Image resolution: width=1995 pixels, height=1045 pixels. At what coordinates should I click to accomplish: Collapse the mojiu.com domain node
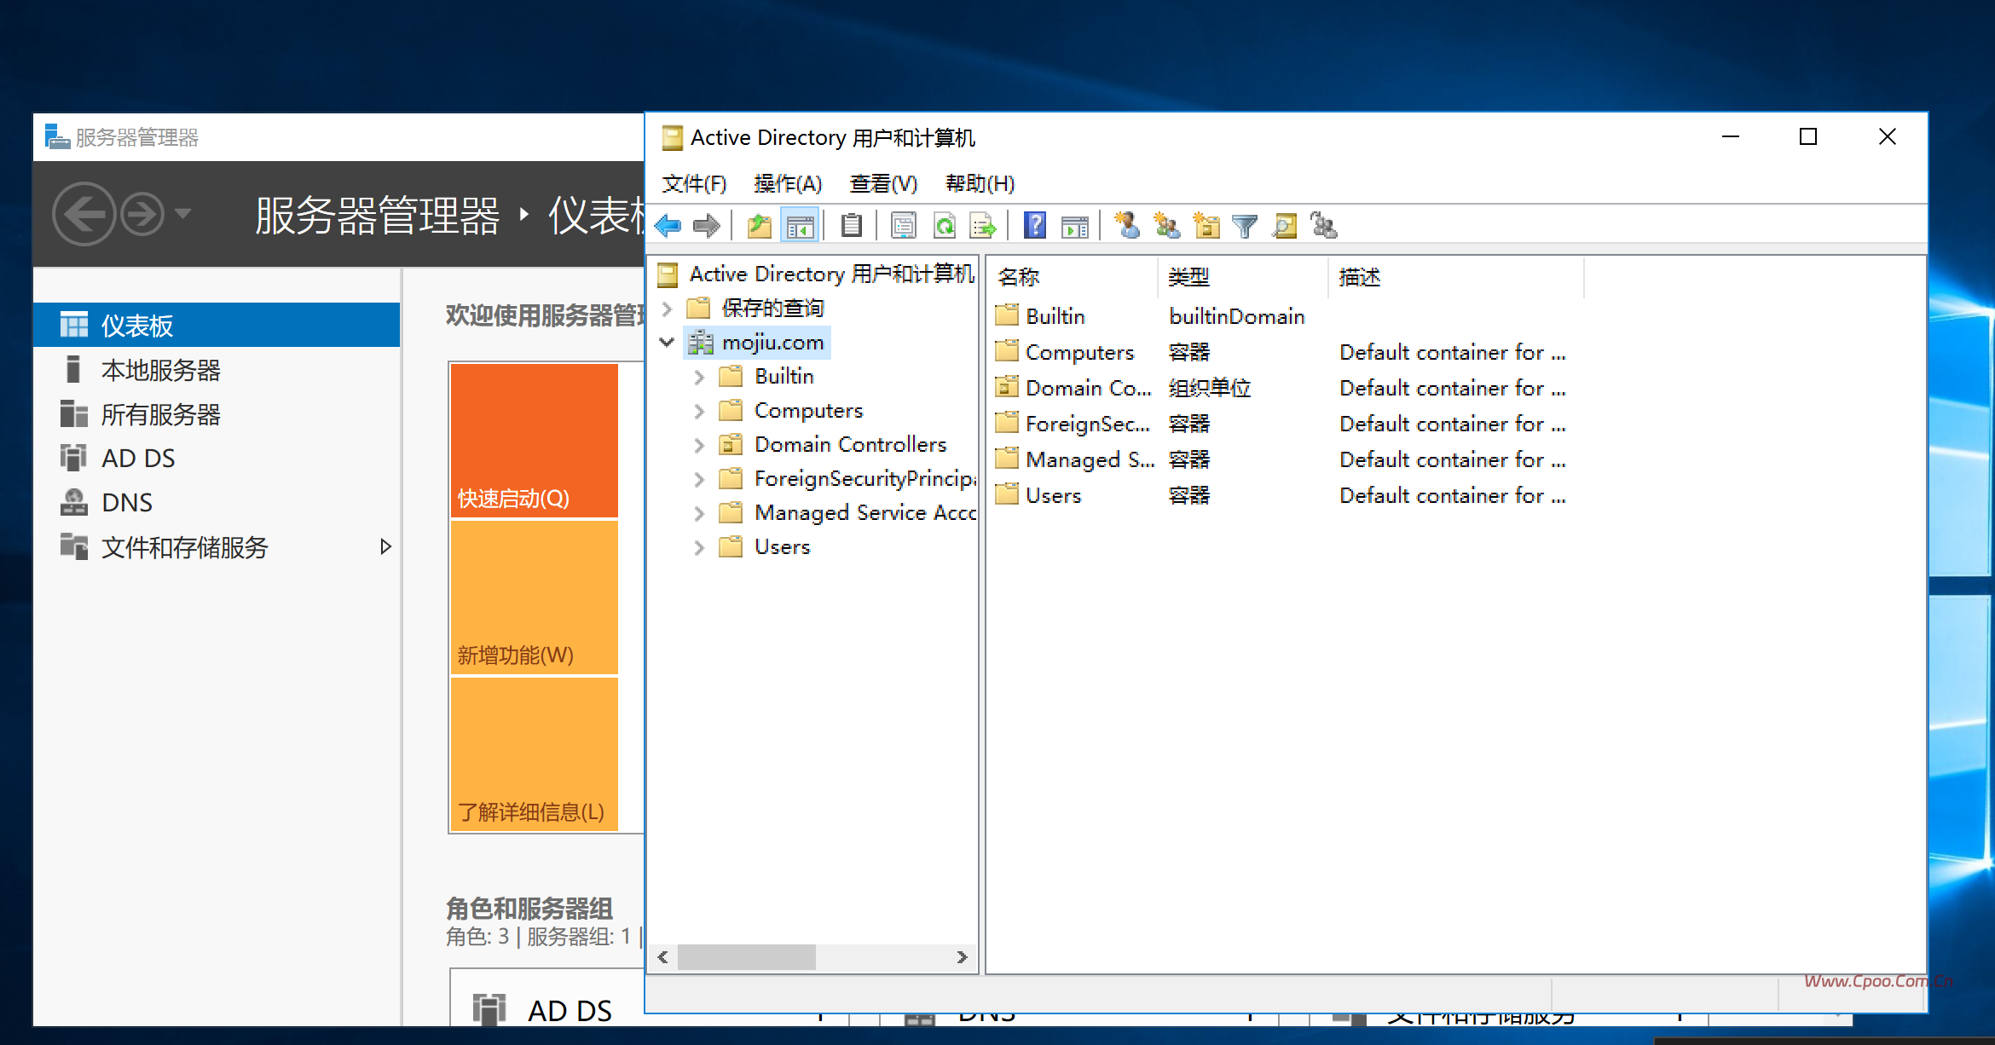[668, 342]
